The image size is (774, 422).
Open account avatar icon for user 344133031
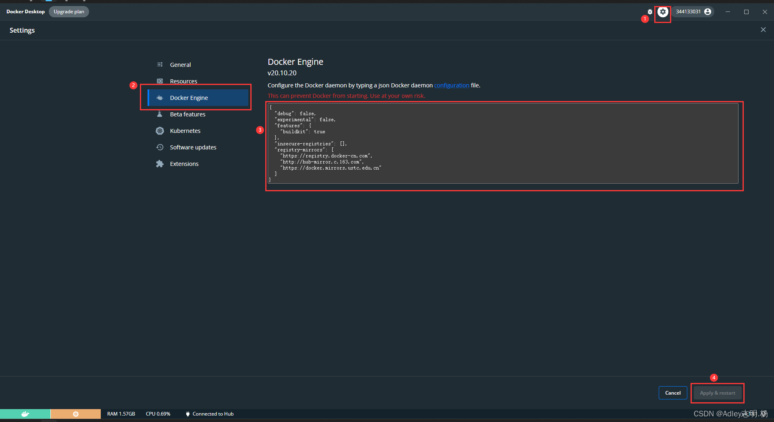point(707,12)
